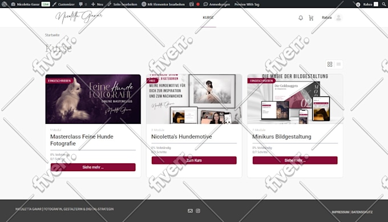The height and width of the screenshot is (222, 388).
Task: Open the IMPRESSUM footer link
Action: tap(341, 212)
